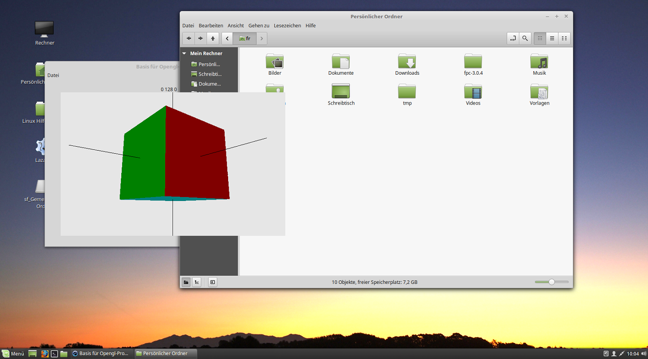Go up to the parent folder
Screen dimensions: 648x359
213,38
